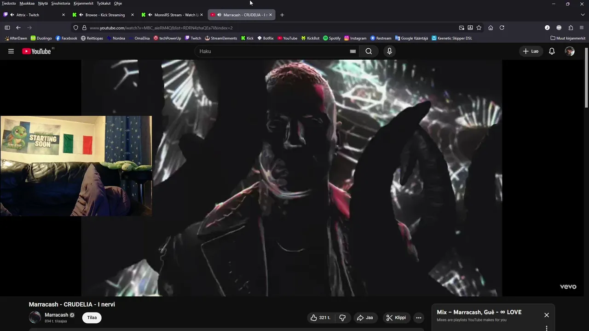Mute the Marracash CRUDELIA tab audio
The width and height of the screenshot is (589, 331).
[219, 15]
